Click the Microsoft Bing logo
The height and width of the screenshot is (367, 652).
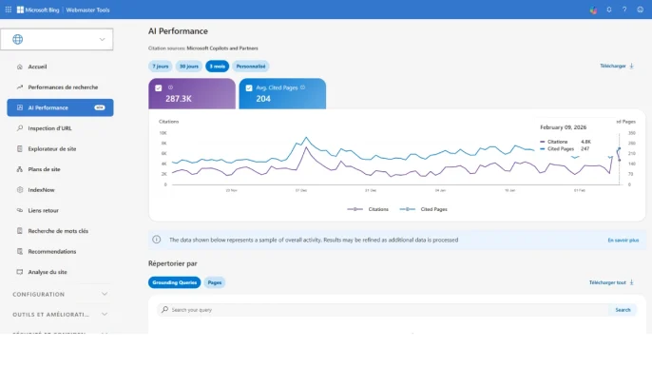(x=38, y=10)
